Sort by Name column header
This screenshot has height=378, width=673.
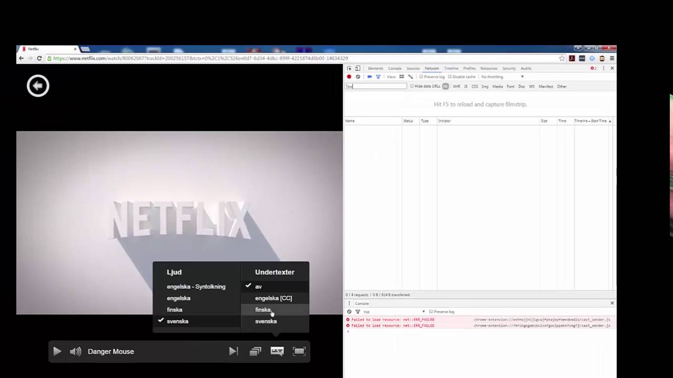click(373, 121)
